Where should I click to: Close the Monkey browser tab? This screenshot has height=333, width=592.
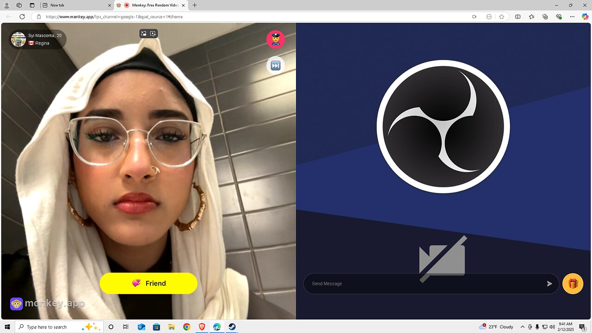point(183,5)
